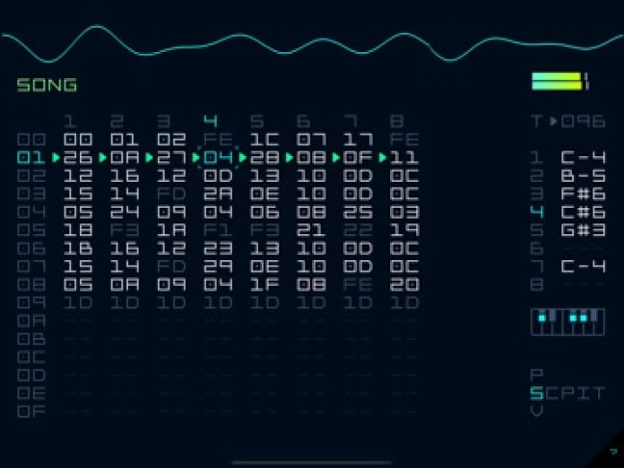Select dimmed chain F1 in row 05
The image size is (624, 468).
[218, 230]
